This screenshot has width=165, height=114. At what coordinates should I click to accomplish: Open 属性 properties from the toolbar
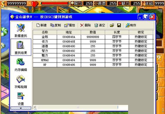pyautogui.click(x=70, y=25)
